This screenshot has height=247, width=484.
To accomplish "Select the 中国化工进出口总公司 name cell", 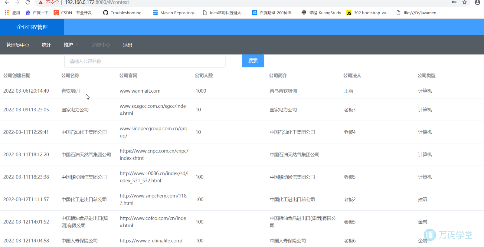I will [84, 199].
